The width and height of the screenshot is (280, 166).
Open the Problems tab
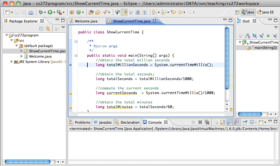80,122
